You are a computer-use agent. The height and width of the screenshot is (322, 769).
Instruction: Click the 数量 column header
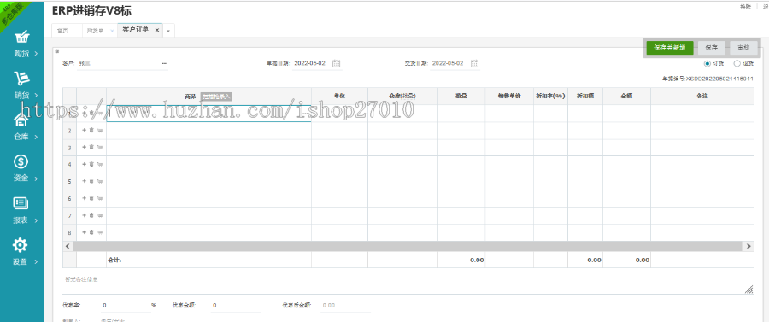(461, 97)
